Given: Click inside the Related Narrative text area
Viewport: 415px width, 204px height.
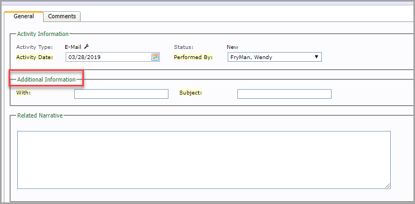Looking at the screenshot, I should coord(204,160).
